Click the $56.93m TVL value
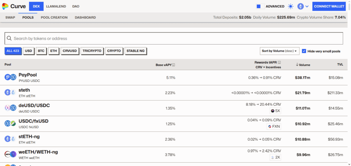Screen dimensions: 351x166 point(336,139)
